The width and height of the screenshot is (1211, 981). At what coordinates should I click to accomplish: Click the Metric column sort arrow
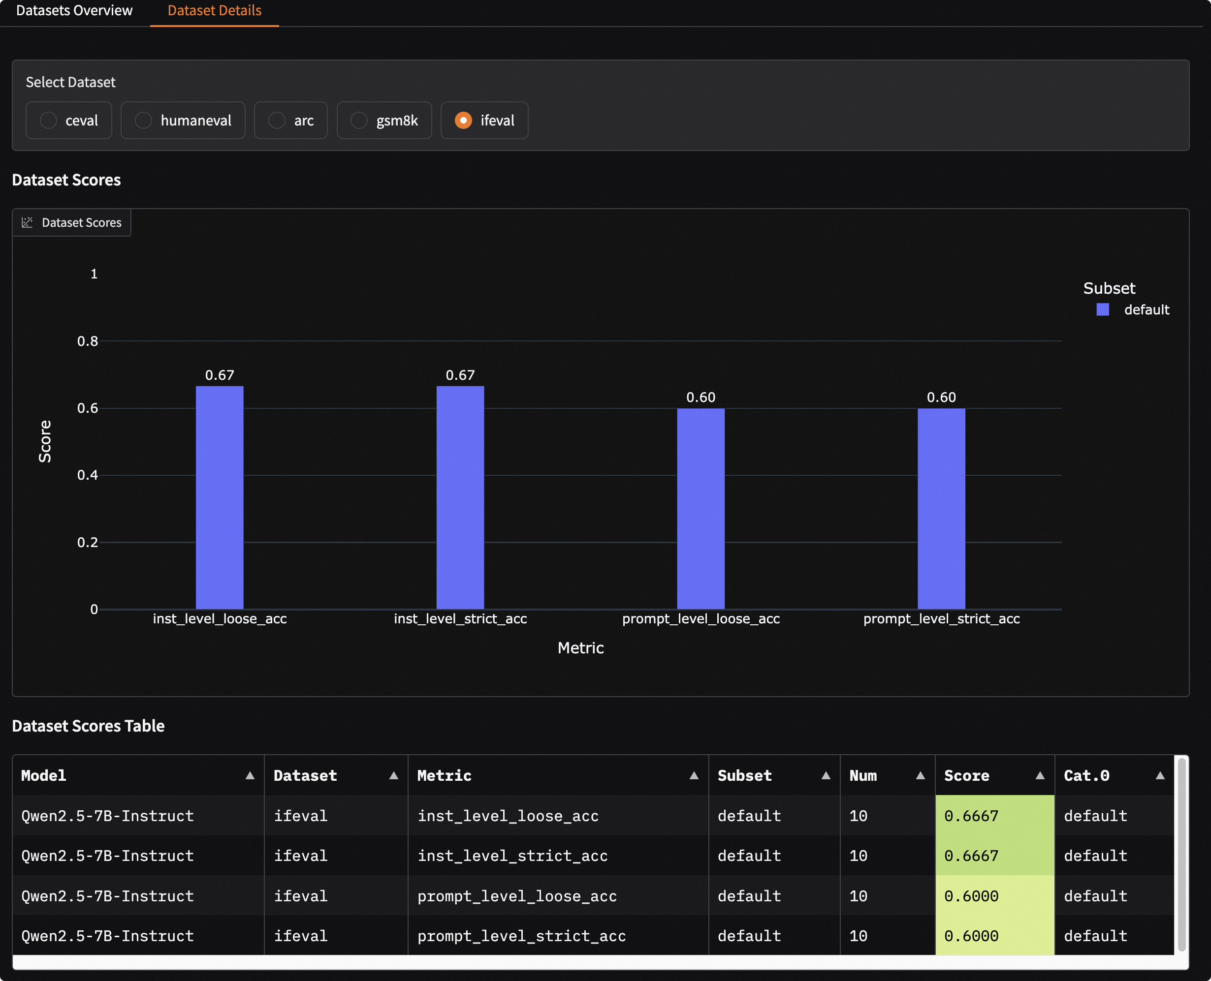point(694,775)
